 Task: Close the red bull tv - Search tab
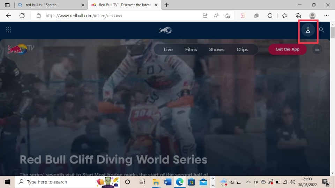click(x=83, y=5)
